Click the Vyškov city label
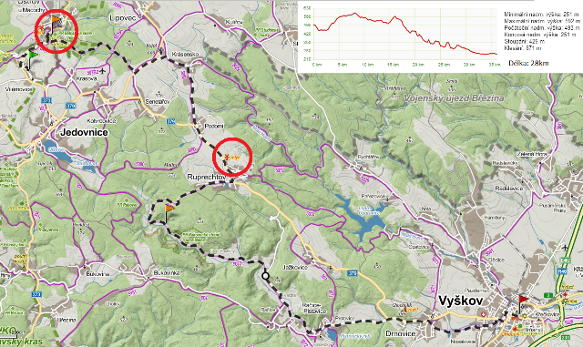Image resolution: width=583 pixels, height=347 pixels. (x=460, y=301)
